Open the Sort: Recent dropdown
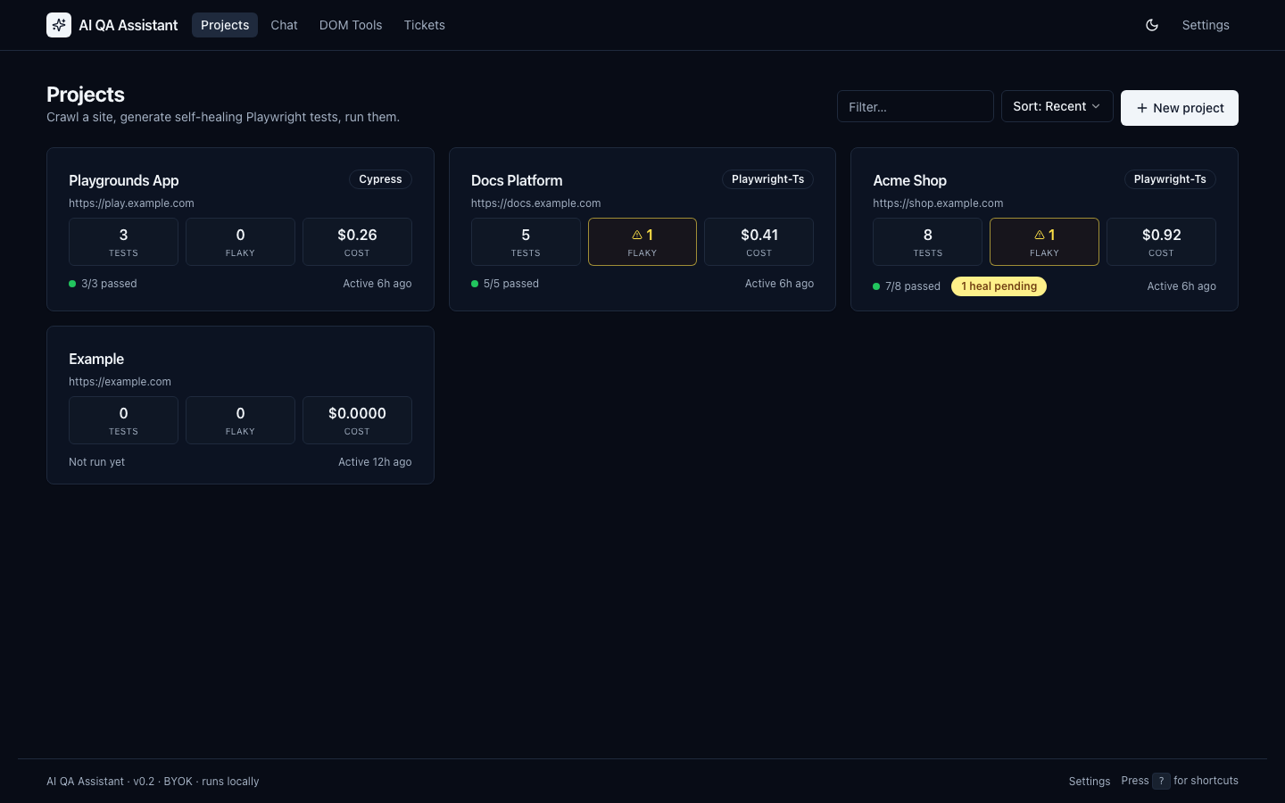1285x803 pixels. [x=1057, y=106]
